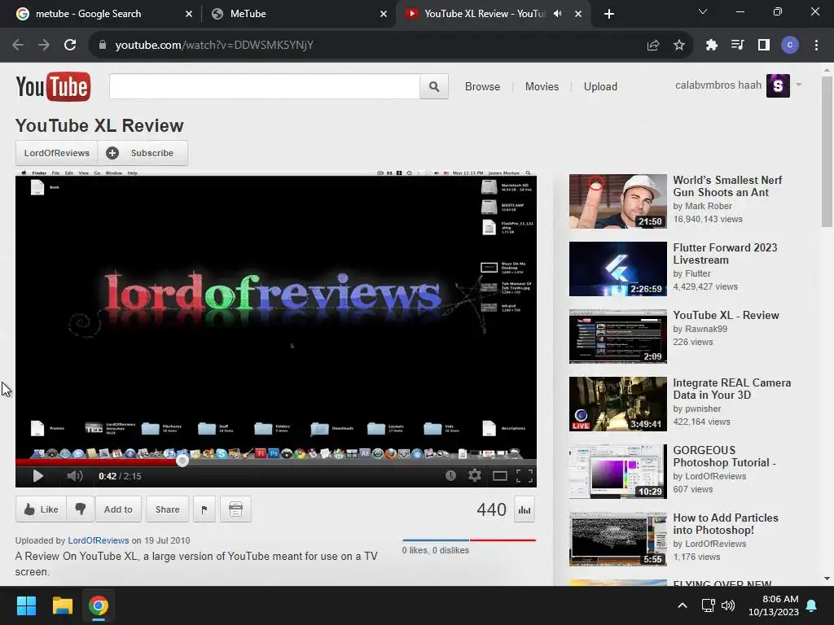Like the video

click(41, 509)
